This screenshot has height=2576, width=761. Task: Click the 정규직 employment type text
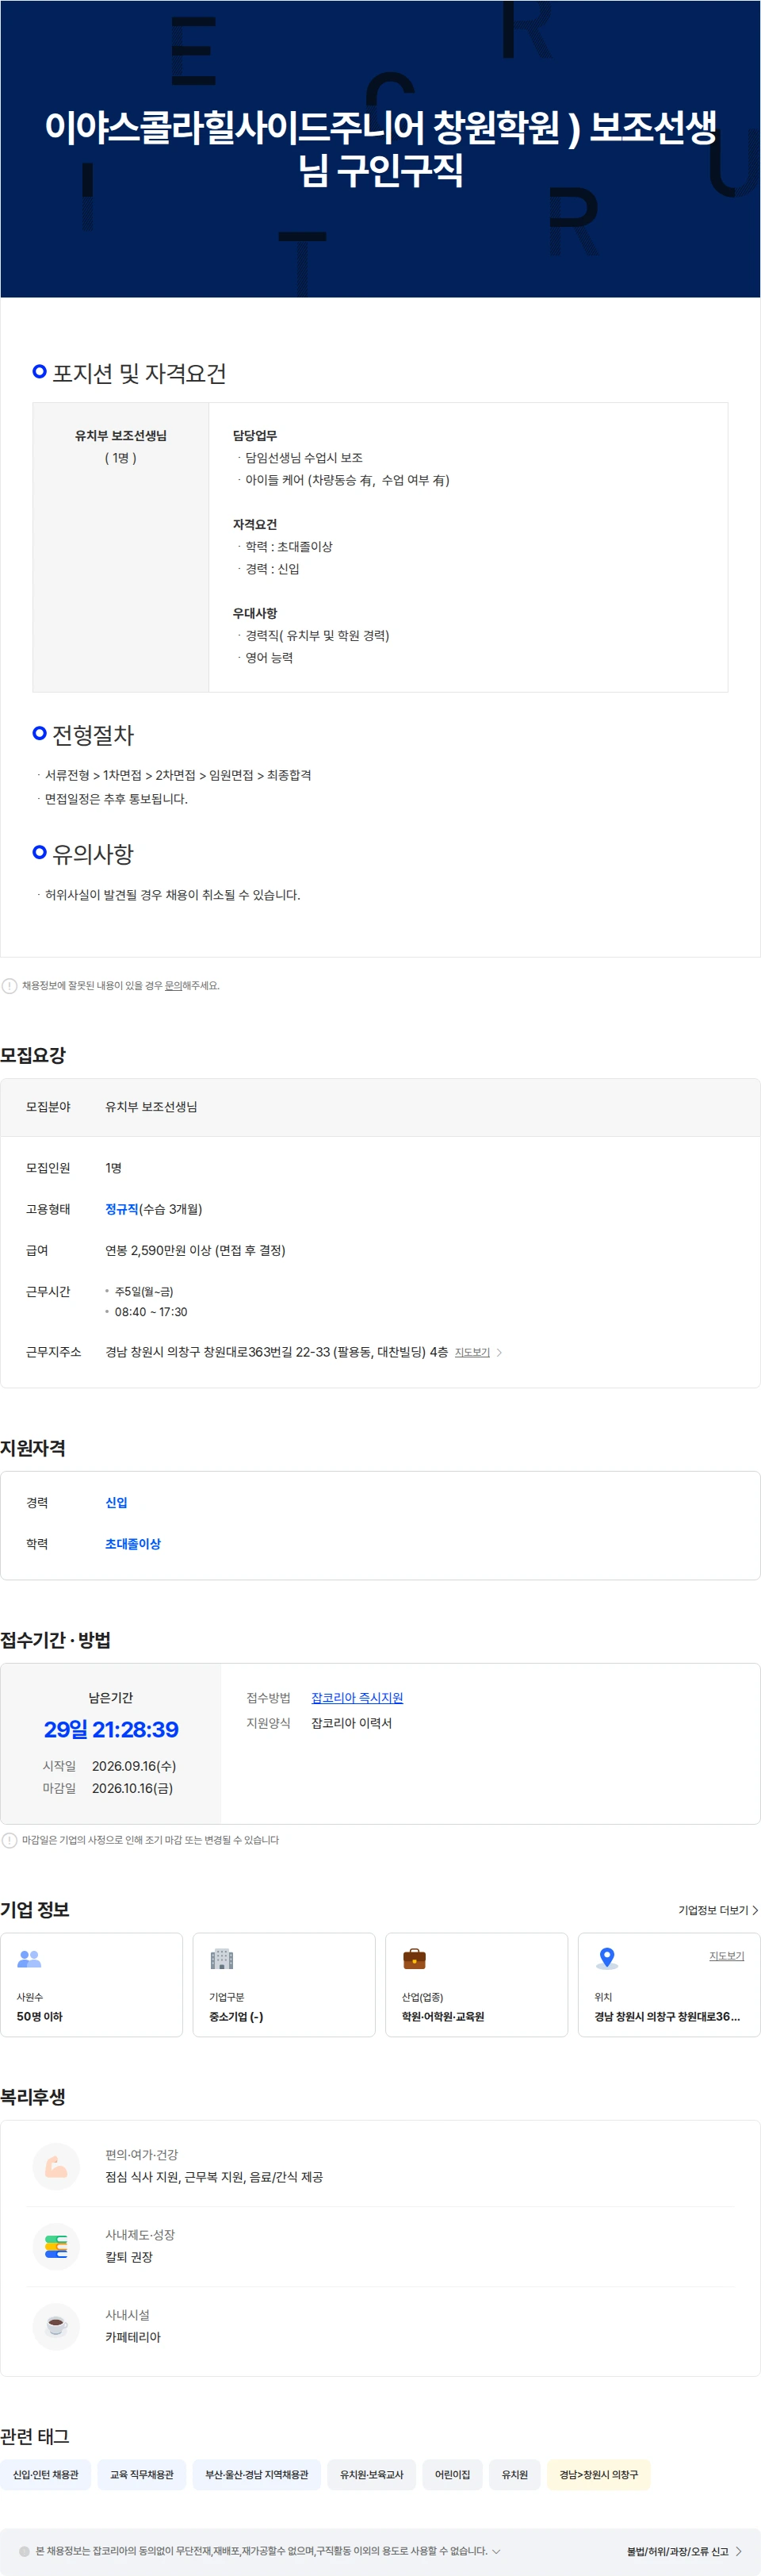tap(122, 1209)
